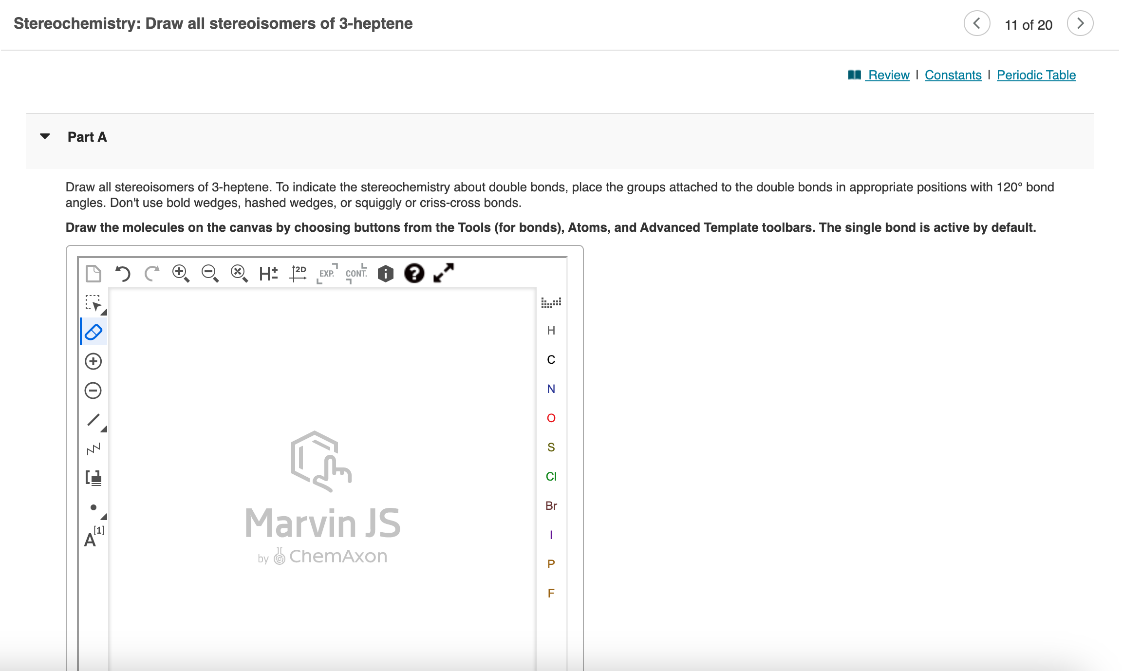
Task: Select the increase charge plus tool
Action: tap(93, 361)
